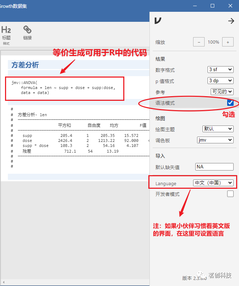
Task: Click the 平方和 column header
Action: (x=64, y=125)
